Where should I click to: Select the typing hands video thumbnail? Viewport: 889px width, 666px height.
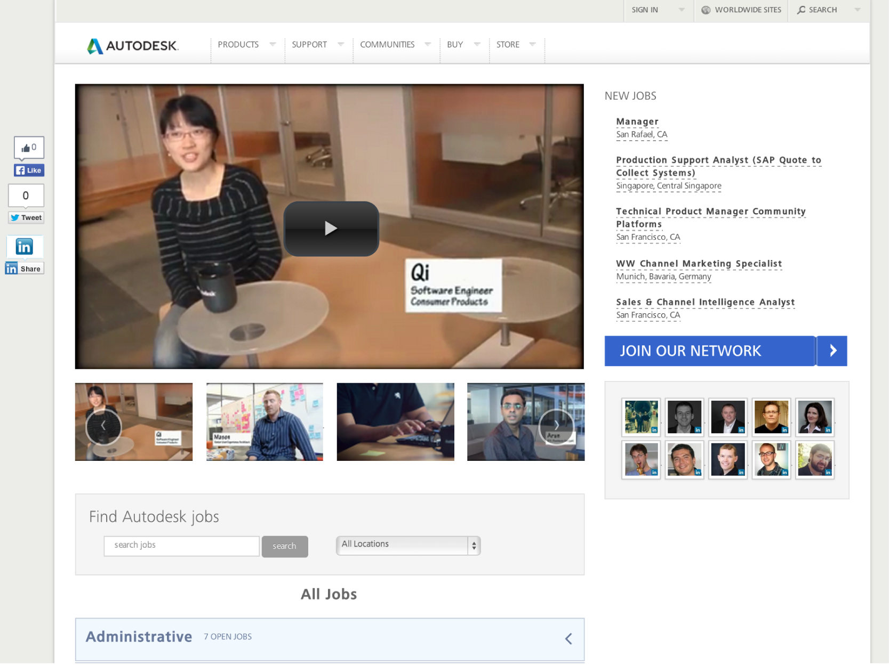pyautogui.click(x=395, y=422)
